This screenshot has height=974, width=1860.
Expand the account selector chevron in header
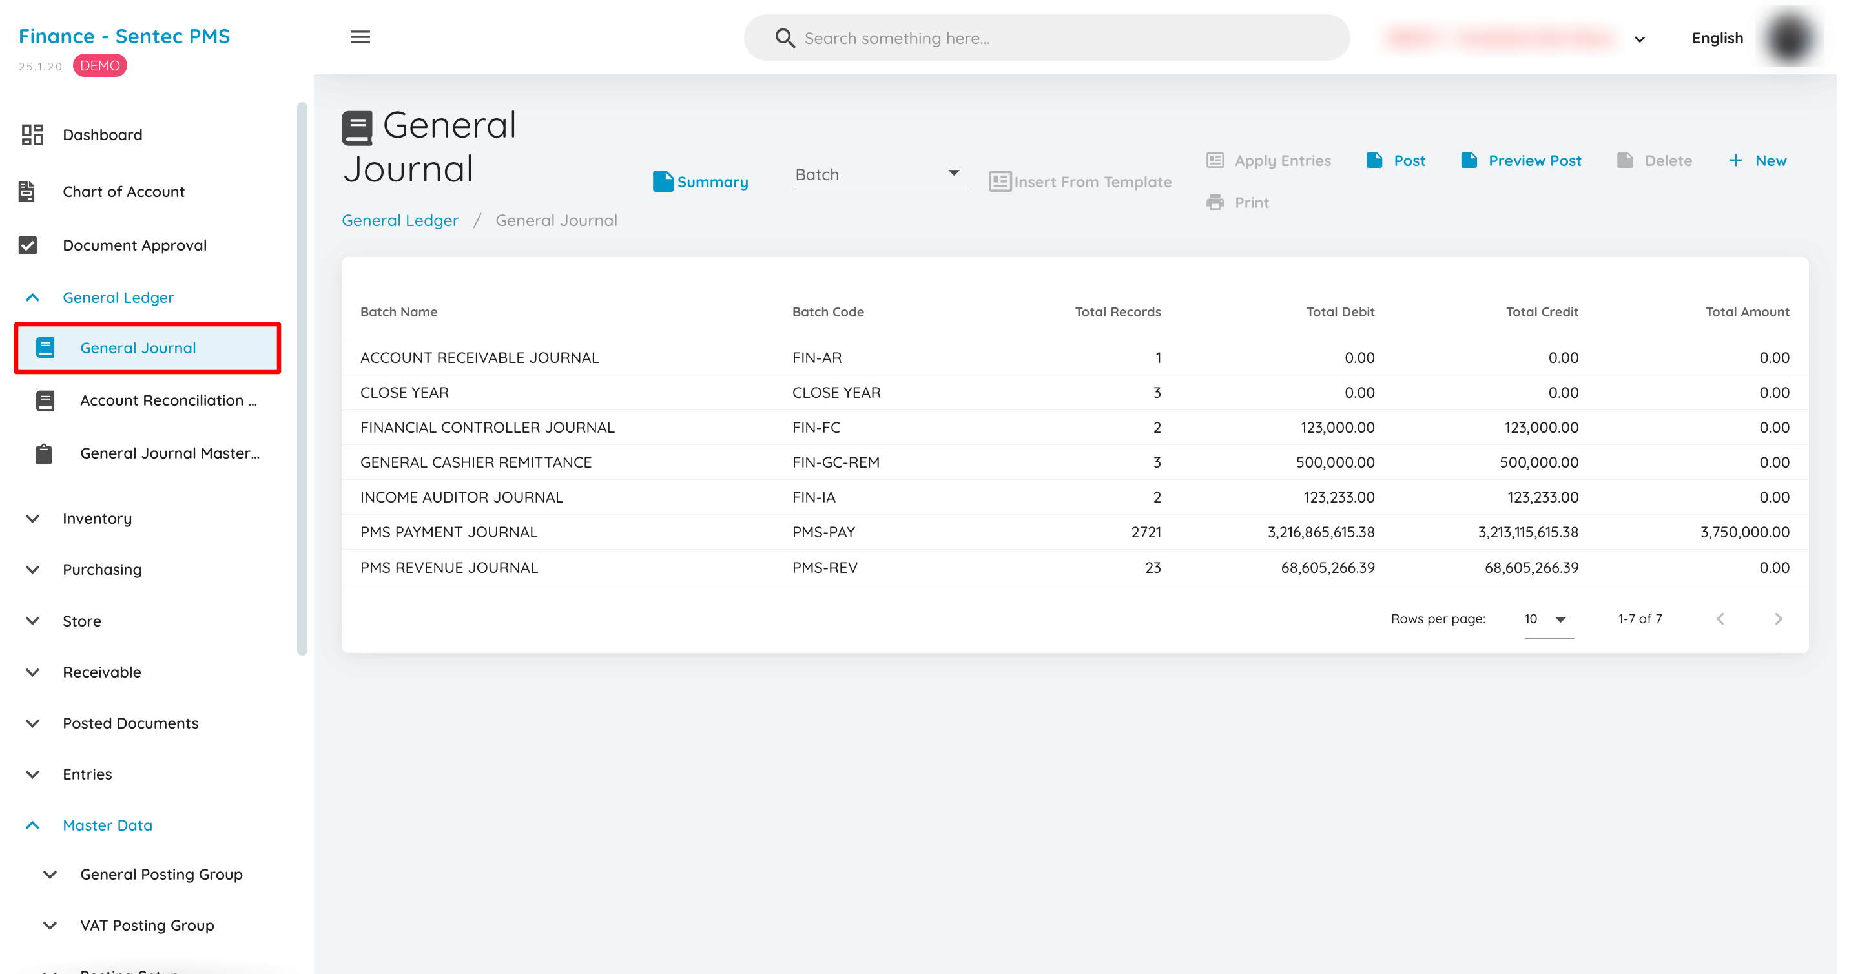pyautogui.click(x=1640, y=39)
